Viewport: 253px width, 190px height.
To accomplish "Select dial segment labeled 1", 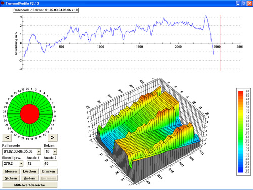I will point(32,98).
